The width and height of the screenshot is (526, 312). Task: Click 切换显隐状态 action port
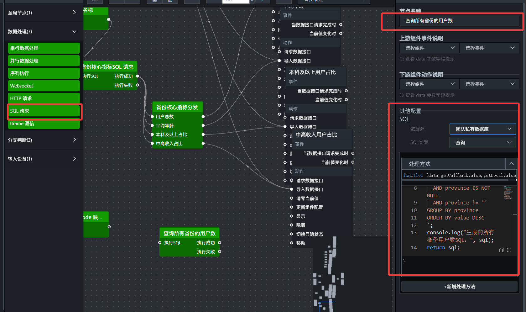click(x=292, y=234)
